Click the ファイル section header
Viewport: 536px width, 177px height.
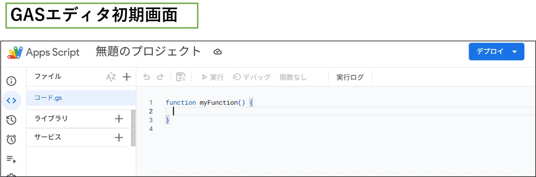pyautogui.click(x=48, y=76)
